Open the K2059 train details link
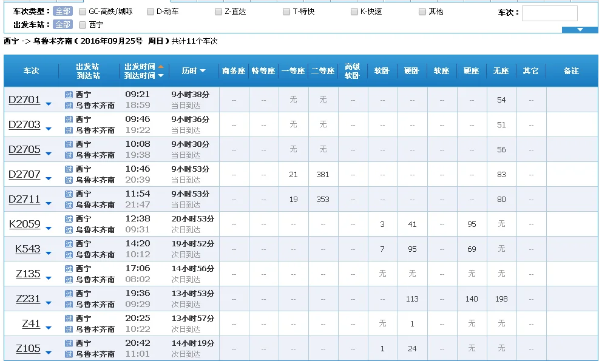Viewport: 599px width, 361px height. [25, 224]
